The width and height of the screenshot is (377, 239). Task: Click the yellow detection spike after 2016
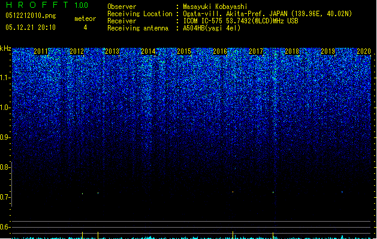pyautogui.click(x=233, y=235)
